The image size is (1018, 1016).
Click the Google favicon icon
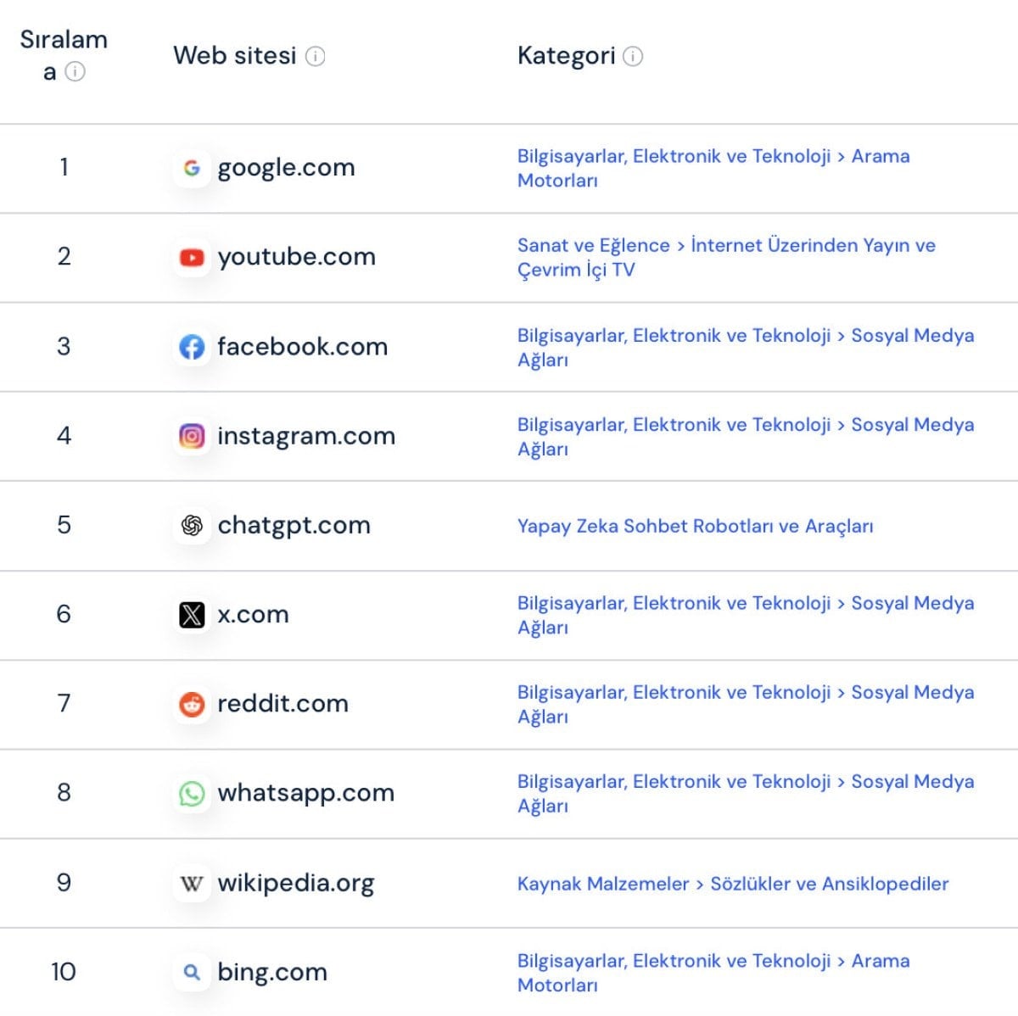point(192,167)
